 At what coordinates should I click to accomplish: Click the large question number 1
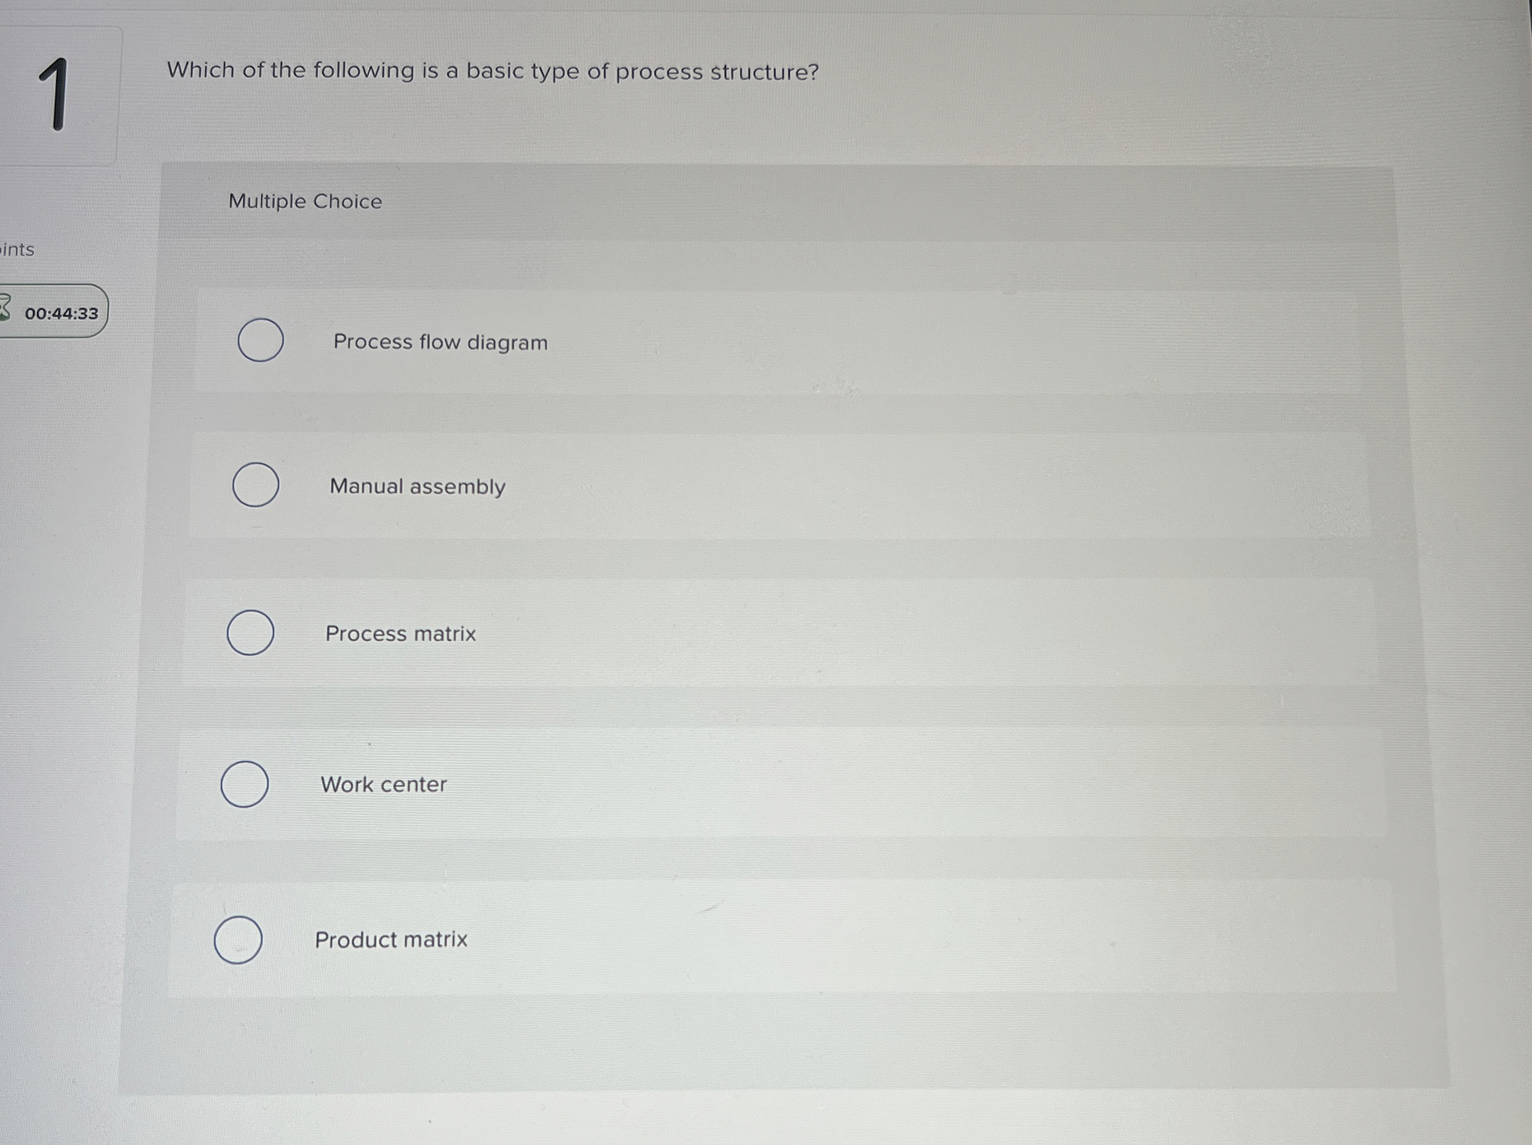pos(54,95)
